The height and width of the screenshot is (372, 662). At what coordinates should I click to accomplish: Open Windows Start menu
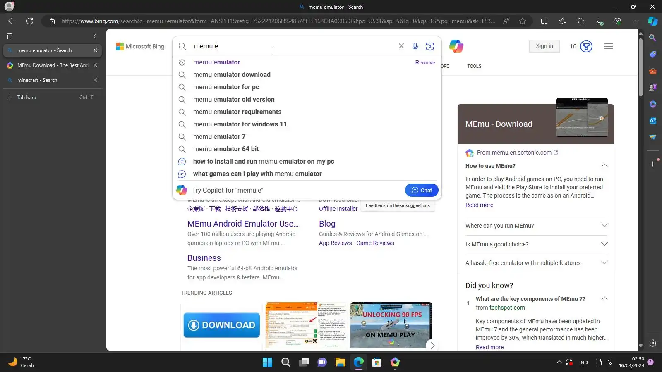coord(268,362)
